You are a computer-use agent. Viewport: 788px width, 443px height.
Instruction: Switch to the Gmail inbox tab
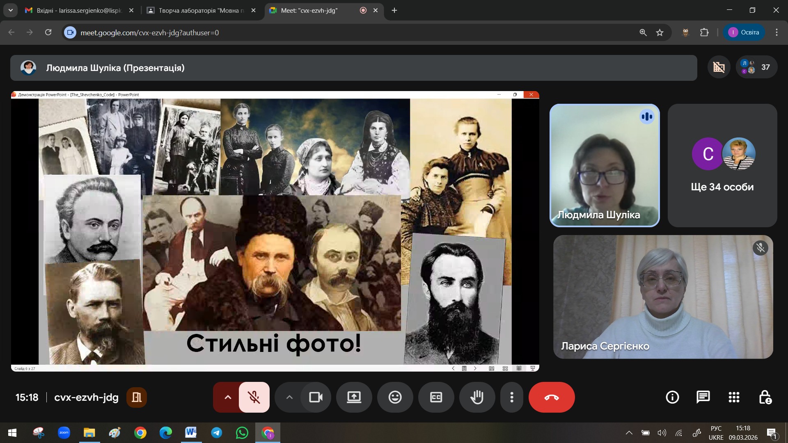[x=78, y=10]
